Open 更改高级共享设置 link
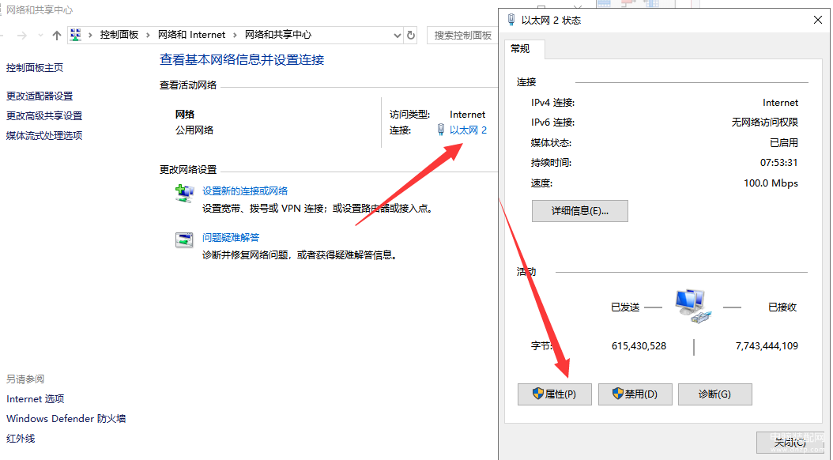This screenshot has width=833, height=460. click(44, 116)
